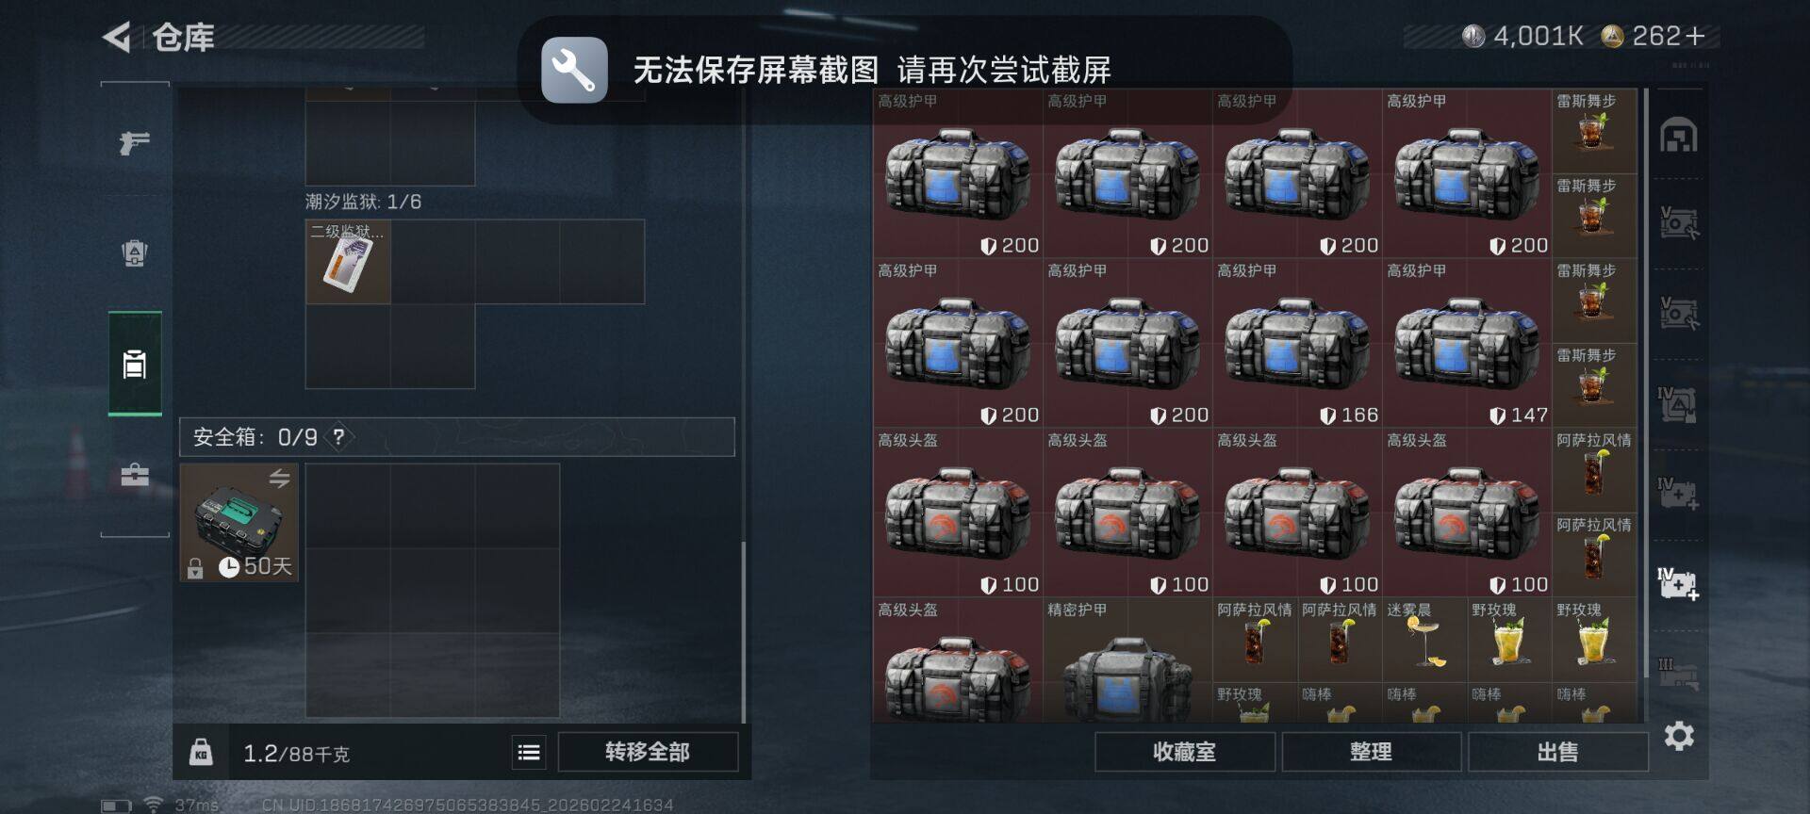Open the weapons tab with pistol icon
Viewport: 1810px width, 814px height.
click(x=135, y=143)
